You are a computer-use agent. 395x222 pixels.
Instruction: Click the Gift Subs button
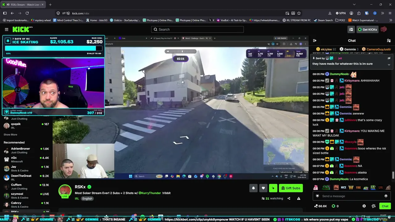[x=291, y=188]
